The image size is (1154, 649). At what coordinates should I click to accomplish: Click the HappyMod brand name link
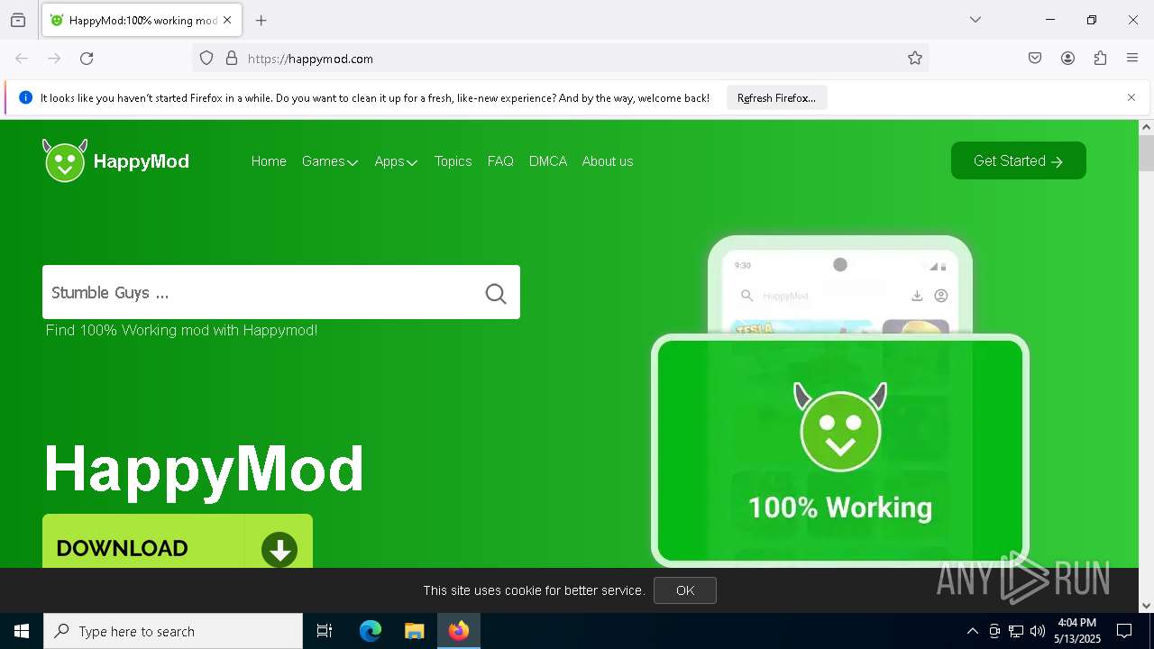pos(141,161)
